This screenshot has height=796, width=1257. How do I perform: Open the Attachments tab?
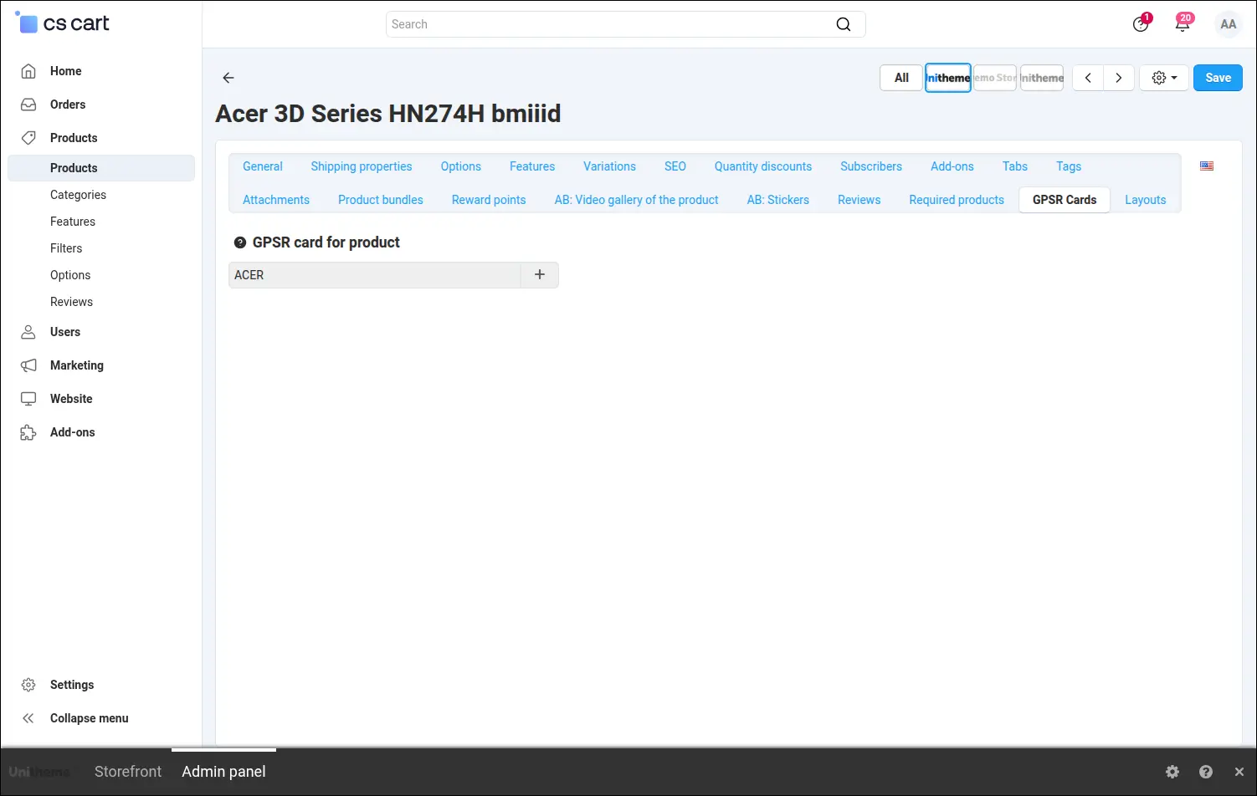pos(276,200)
